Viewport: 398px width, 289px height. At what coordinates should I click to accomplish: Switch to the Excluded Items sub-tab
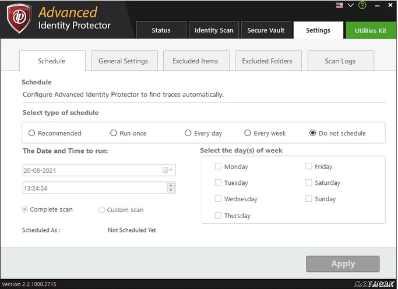[196, 61]
